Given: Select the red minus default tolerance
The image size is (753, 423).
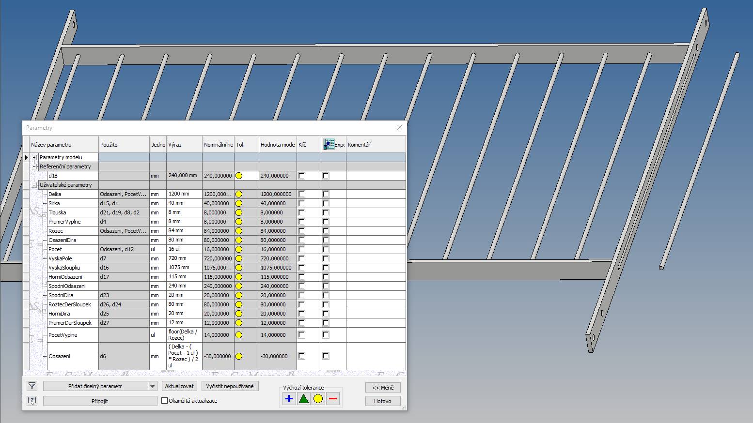Looking at the screenshot, I should coord(333,399).
